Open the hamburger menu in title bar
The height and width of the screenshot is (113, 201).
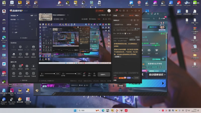127,11
